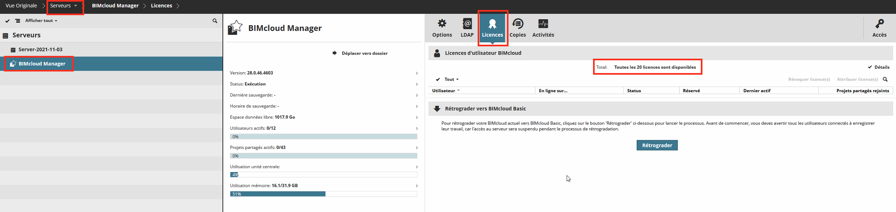
Task: Toggle the Tout selection checkmark
Action: tap(438, 79)
